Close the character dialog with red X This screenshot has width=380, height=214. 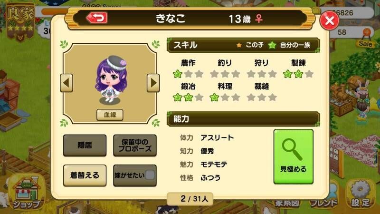click(x=329, y=20)
